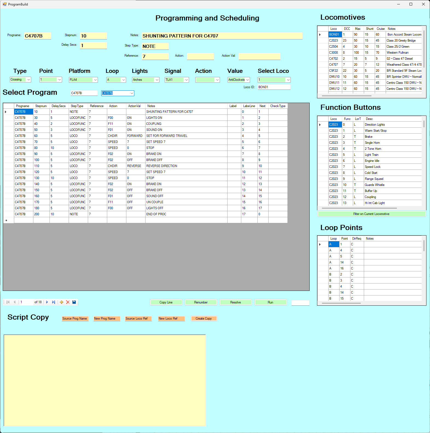Click Filter on Current Locomotive button
430x433 pixels.
pos(371,214)
